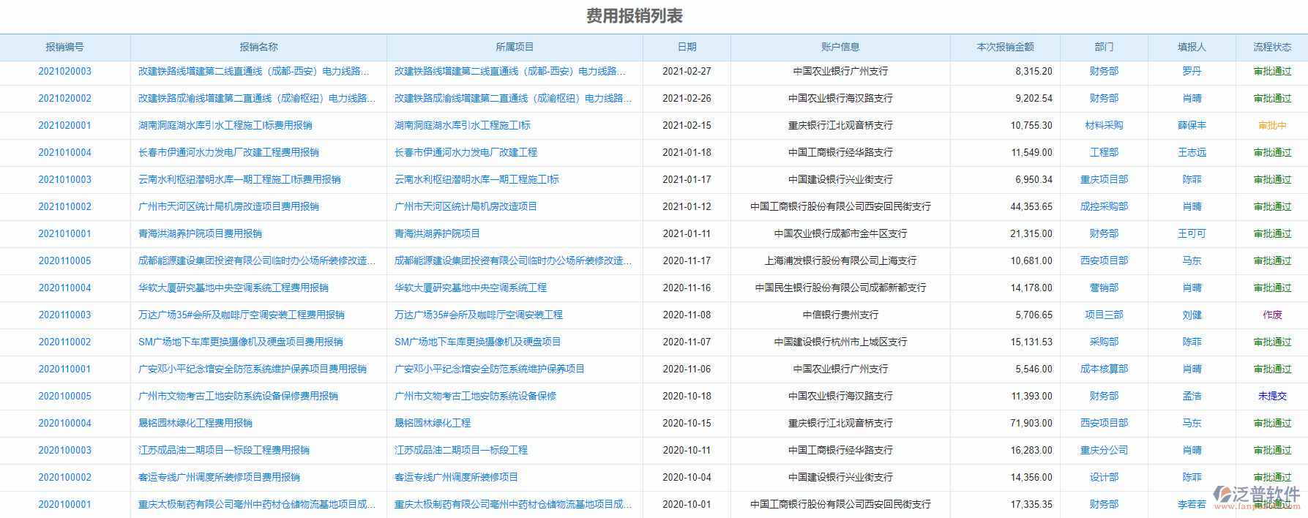The height and width of the screenshot is (518, 1308).
Task: Click 材料采购 department link
Action: (x=1104, y=125)
